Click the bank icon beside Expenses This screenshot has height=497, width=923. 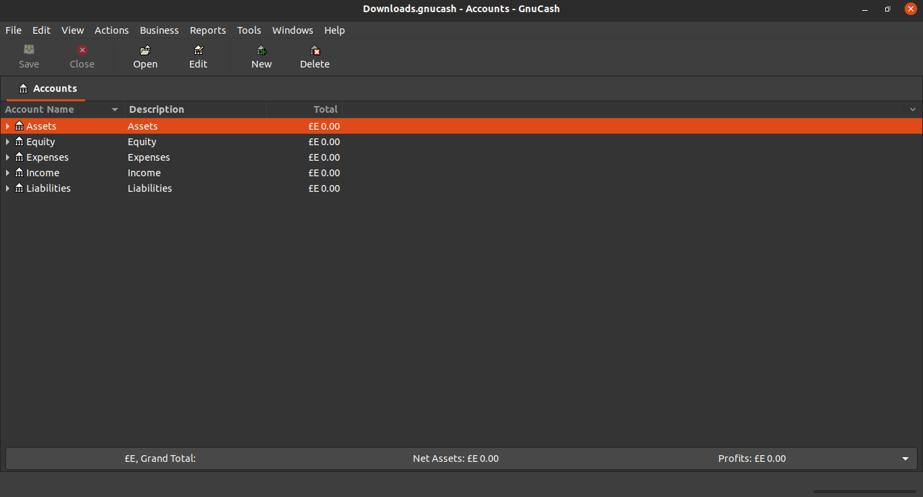coord(19,157)
